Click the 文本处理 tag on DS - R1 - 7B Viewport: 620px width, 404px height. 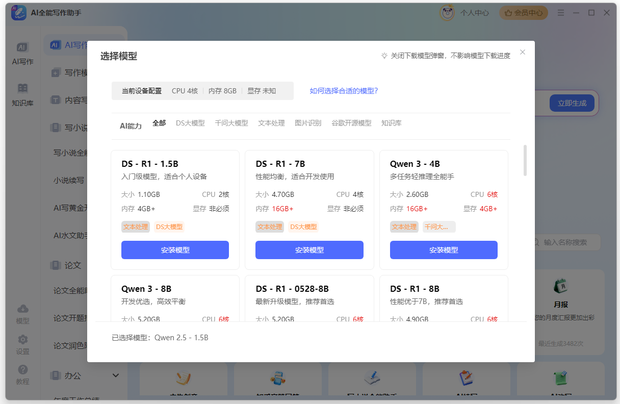coord(270,227)
